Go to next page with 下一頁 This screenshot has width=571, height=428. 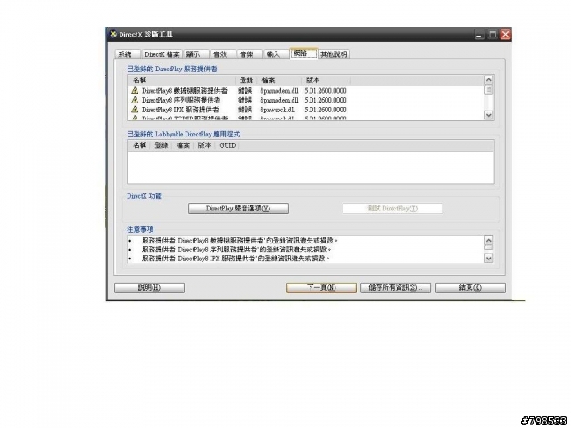[321, 288]
